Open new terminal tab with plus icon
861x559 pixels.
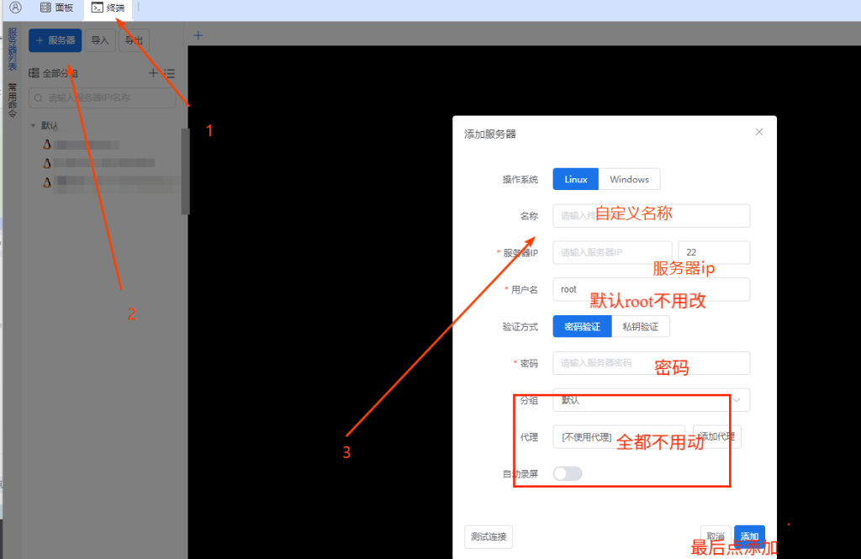(198, 35)
